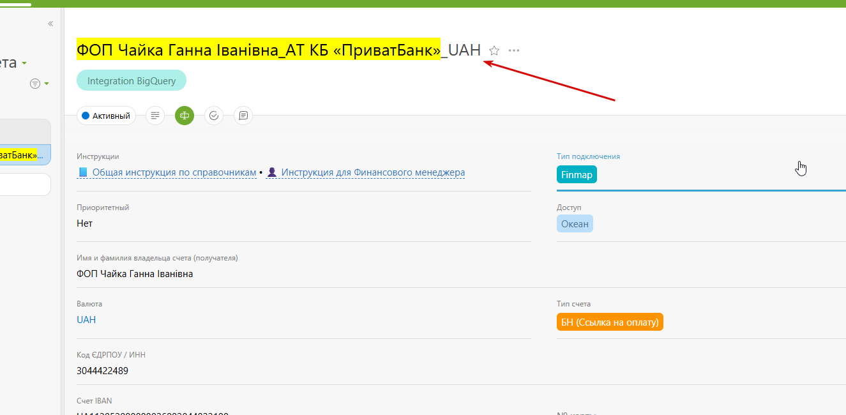Viewport: 846px width, 415px height.
Task: Click the Океан access tag
Action: tap(575, 224)
